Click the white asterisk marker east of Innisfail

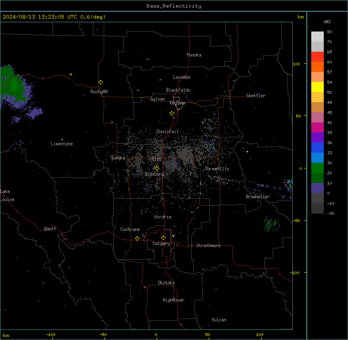[203, 122]
